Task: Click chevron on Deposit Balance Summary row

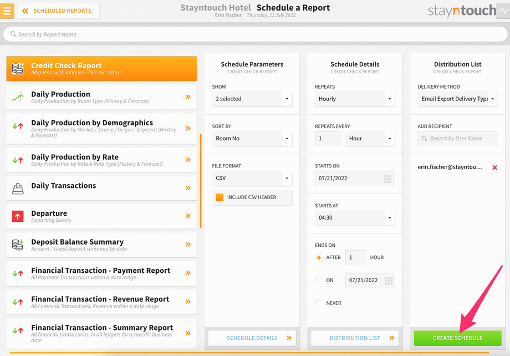Action: (x=188, y=245)
